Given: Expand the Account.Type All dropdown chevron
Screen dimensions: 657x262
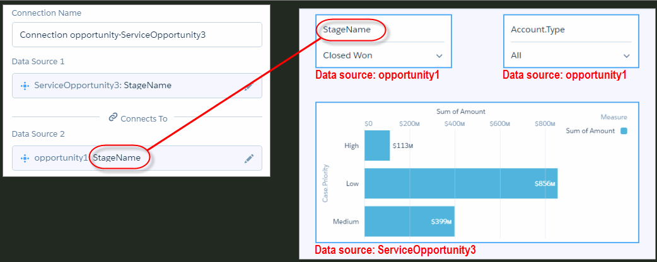Looking at the screenshot, I should [626, 55].
